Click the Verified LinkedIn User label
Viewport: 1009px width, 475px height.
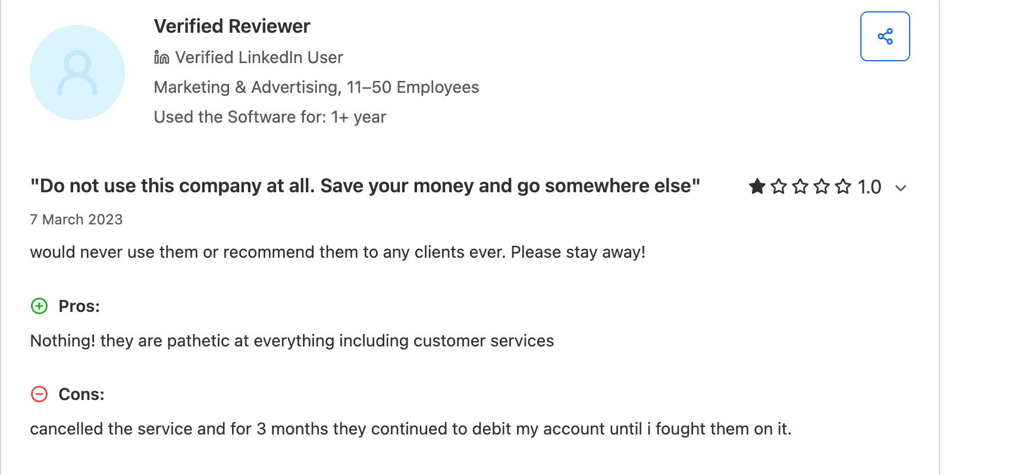(259, 57)
